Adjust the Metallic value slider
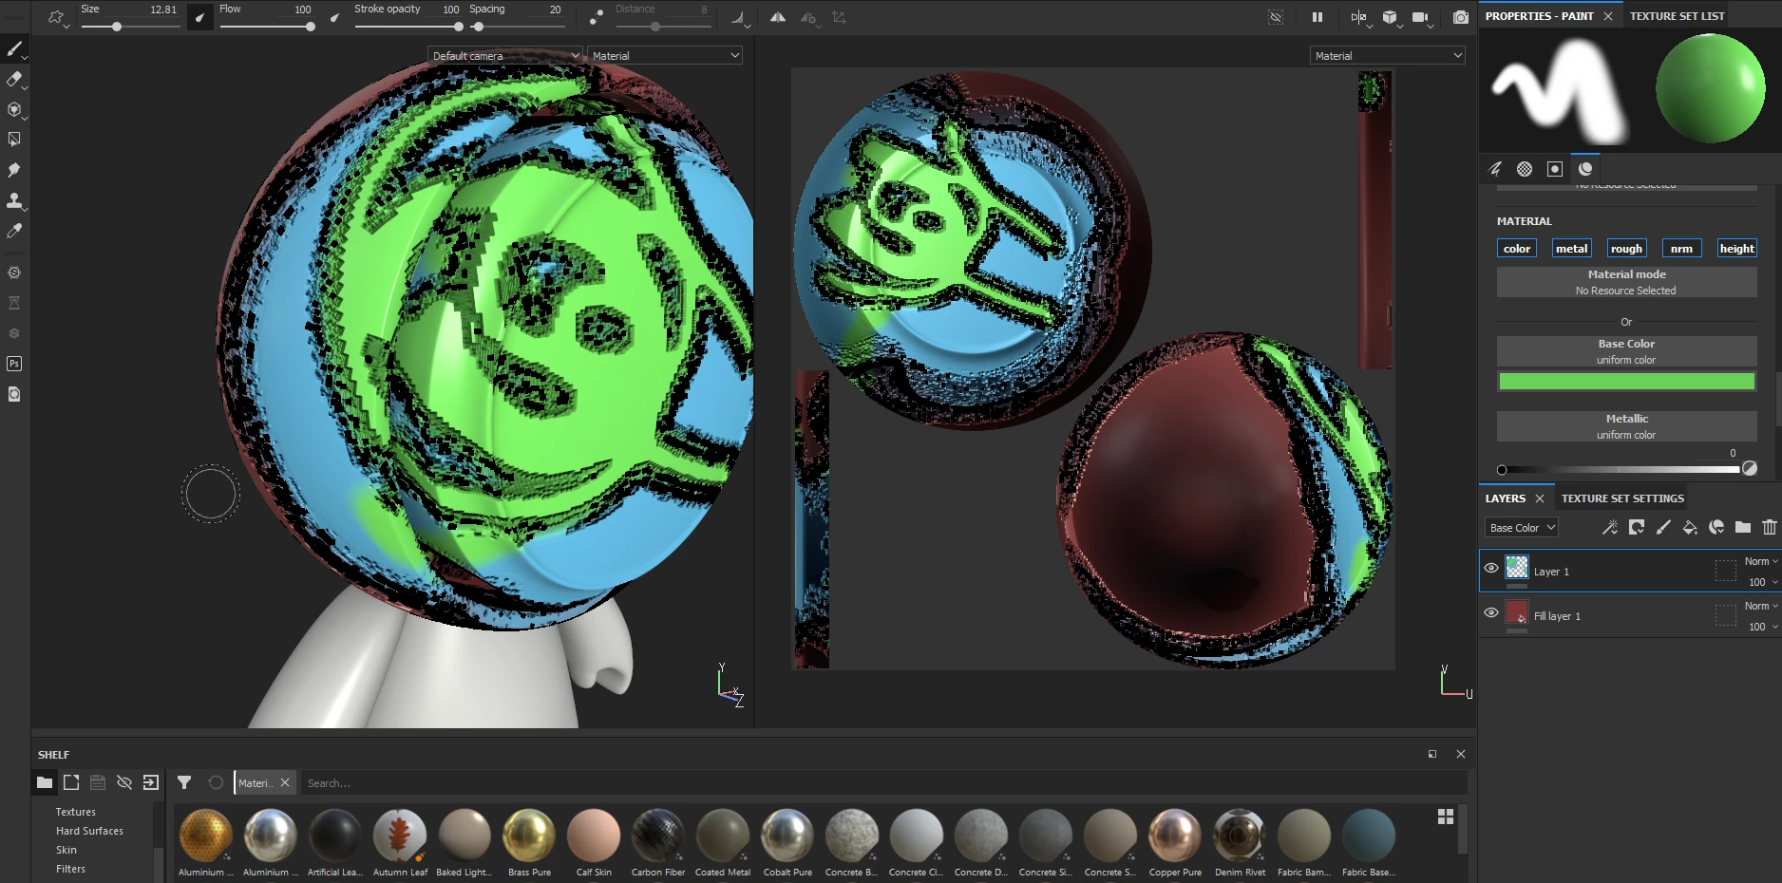This screenshot has width=1782, height=883. pyautogui.click(x=1620, y=469)
